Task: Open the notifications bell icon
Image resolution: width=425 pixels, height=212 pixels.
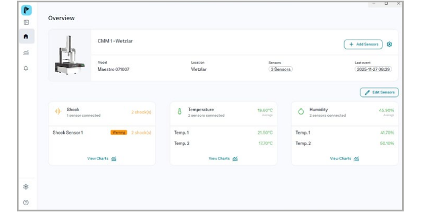Action: click(x=26, y=68)
